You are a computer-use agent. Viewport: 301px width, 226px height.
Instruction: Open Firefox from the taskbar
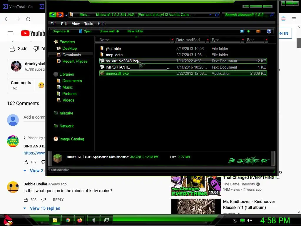coord(80,220)
